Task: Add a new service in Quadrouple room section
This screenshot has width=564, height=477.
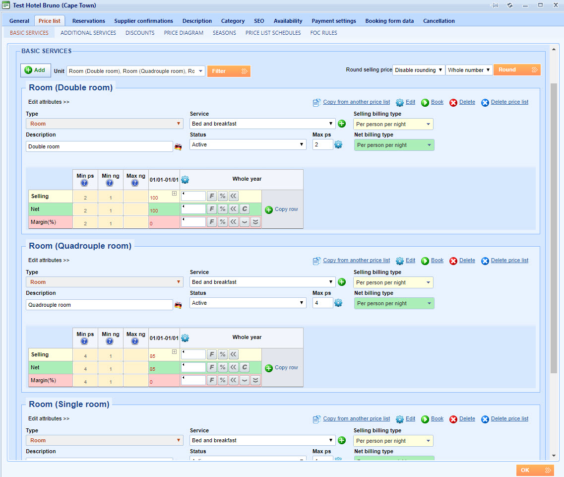Action: pyautogui.click(x=342, y=282)
